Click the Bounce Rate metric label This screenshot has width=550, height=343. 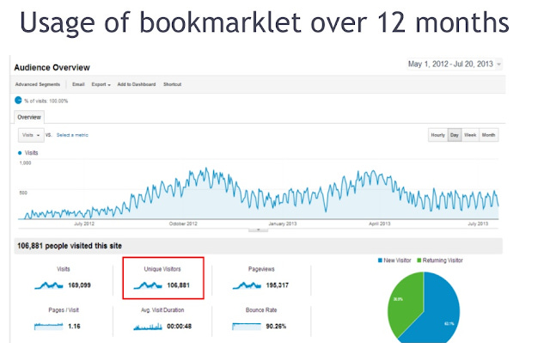[x=261, y=310]
